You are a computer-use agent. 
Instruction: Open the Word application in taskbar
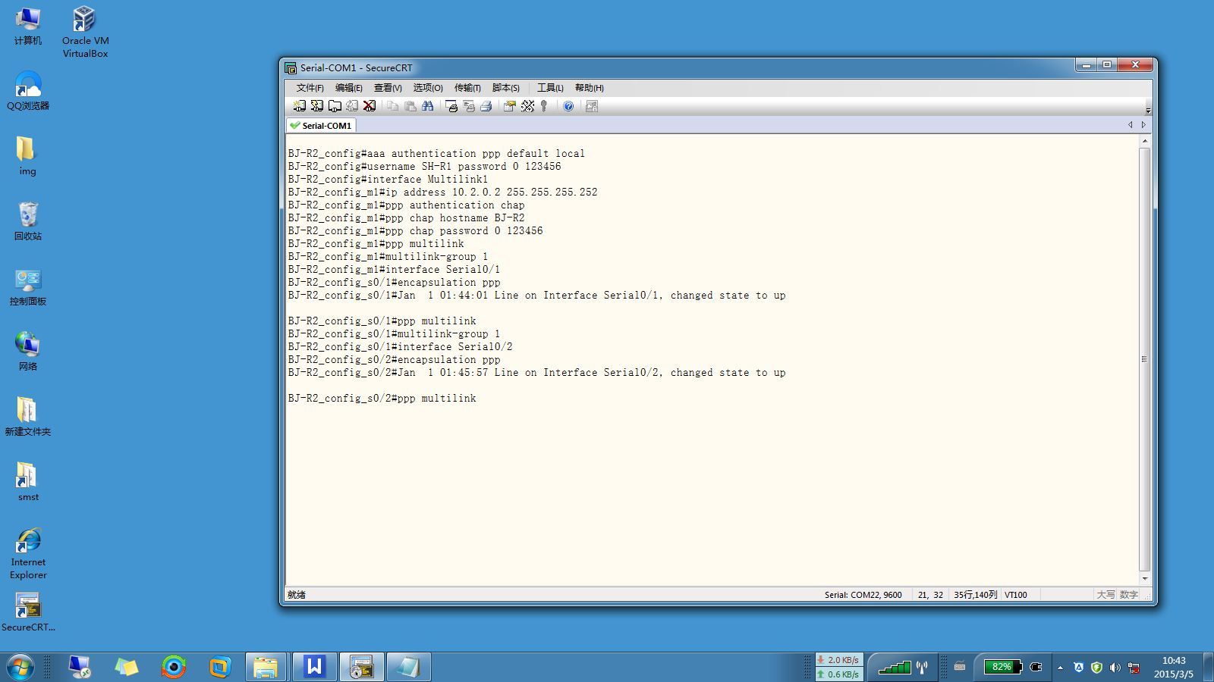tap(314, 667)
